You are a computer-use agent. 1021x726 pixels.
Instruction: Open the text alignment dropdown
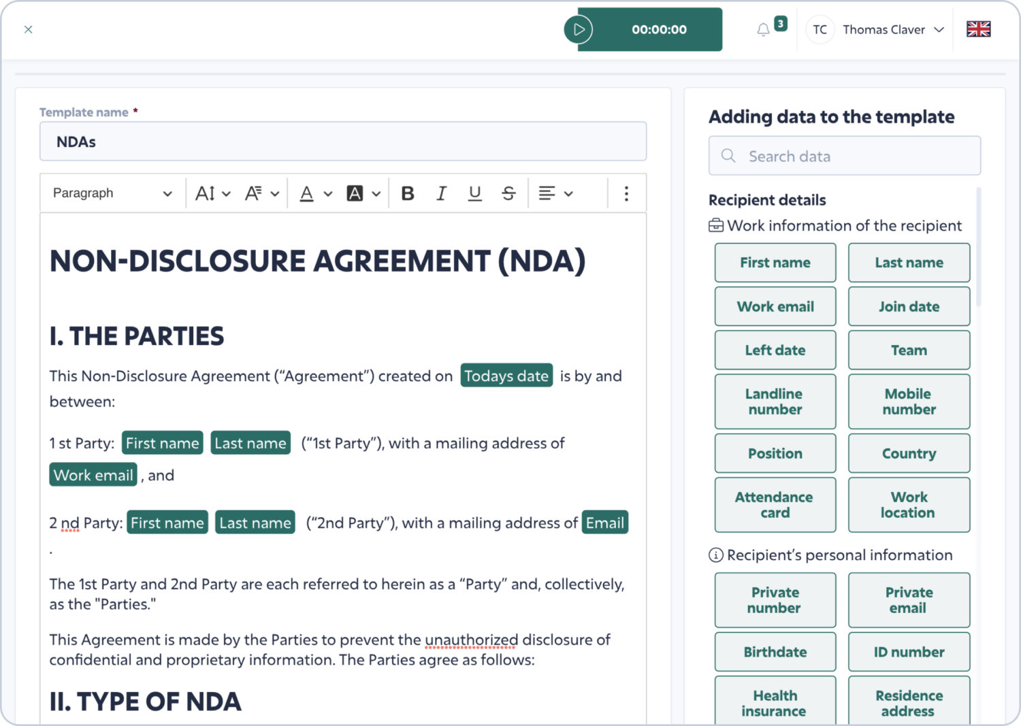(x=555, y=194)
